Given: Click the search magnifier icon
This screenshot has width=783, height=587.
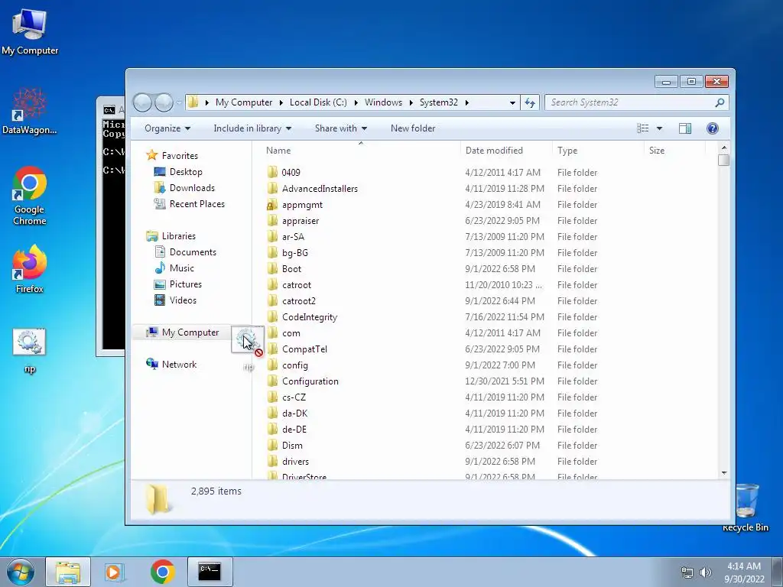Looking at the screenshot, I should (720, 102).
